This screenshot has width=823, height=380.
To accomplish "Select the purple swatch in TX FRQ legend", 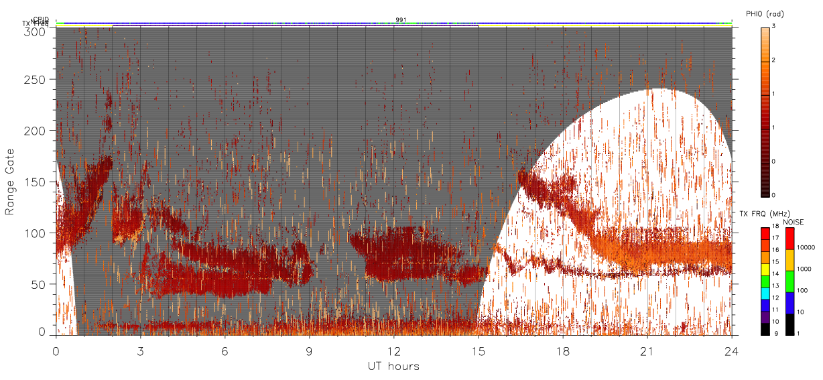I will click(765, 317).
